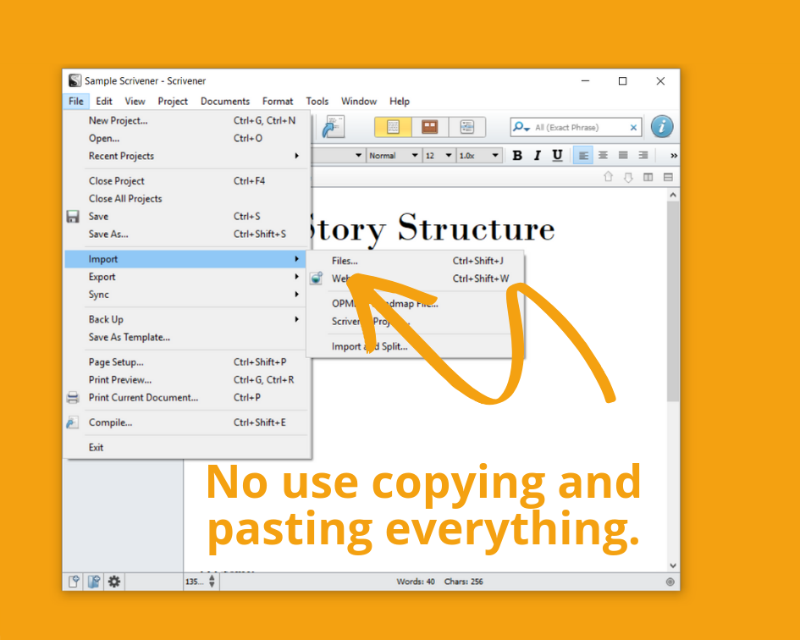
Task: Show more format bar options chevron
Action: point(674,155)
